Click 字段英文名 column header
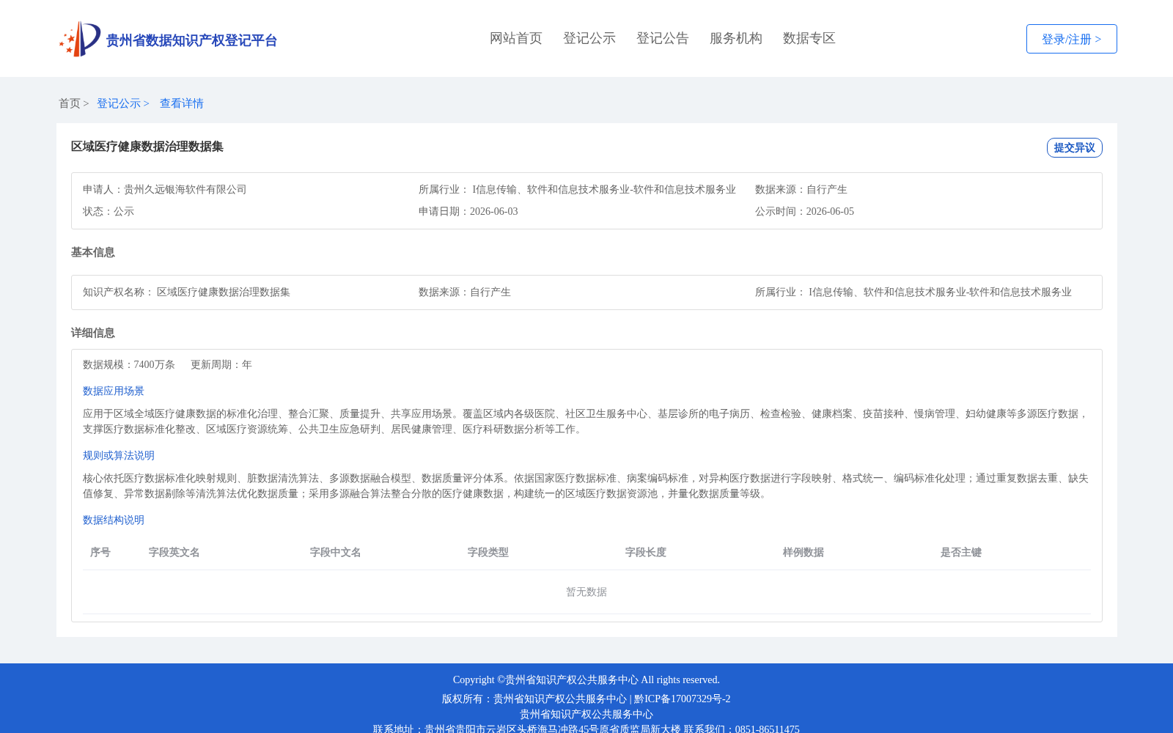The width and height of the screenshot is (1173, 733). pyautogui.click(x=174, y=552)
